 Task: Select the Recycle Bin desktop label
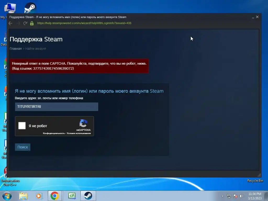tap(255, 181)
